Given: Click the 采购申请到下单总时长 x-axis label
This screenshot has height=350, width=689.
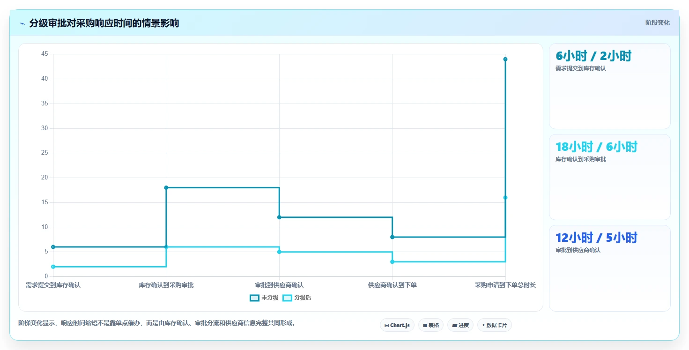Looking at the screenshot, I should (x=505, y=285).
